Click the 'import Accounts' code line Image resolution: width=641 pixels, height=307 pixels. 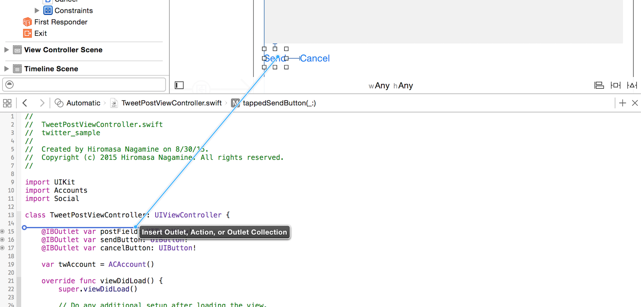(x=56, y=190)
